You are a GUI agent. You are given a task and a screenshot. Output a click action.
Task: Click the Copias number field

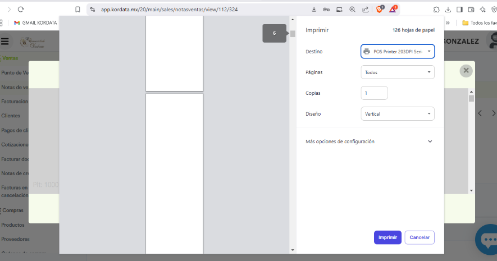(374, 93)
